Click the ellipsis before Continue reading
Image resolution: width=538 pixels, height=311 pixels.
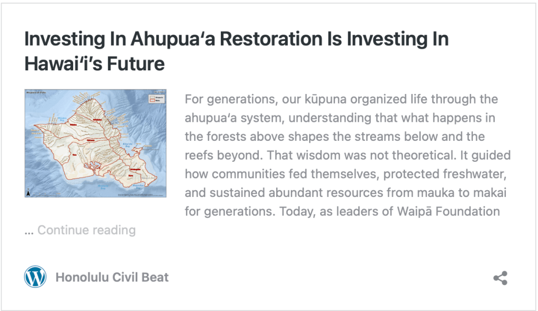tap(29, 231)
